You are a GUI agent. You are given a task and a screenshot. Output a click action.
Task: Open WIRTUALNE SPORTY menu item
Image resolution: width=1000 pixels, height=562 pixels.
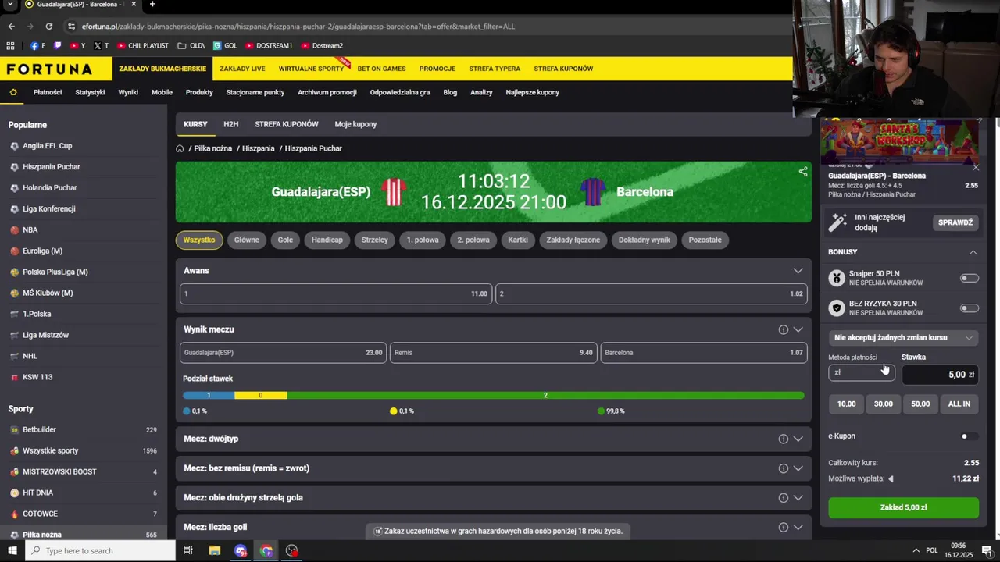pos(311,69)
